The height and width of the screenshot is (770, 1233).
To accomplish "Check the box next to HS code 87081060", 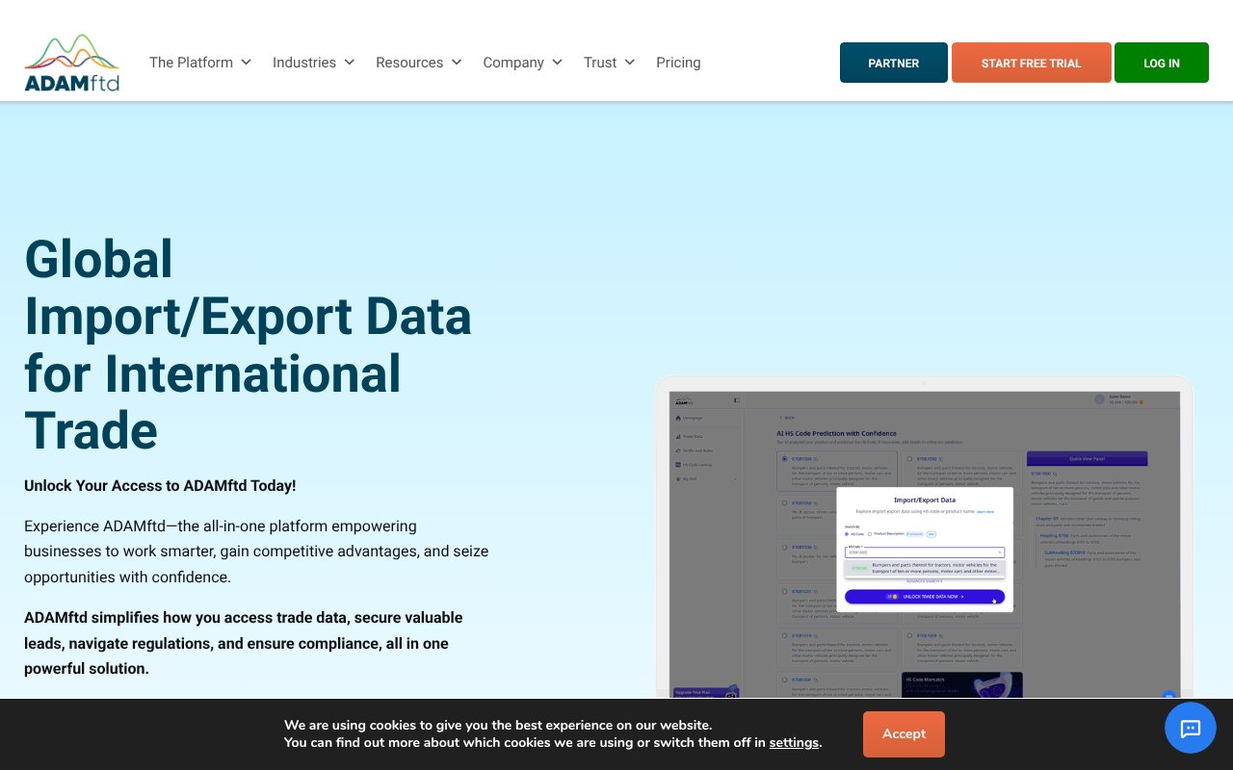I will coord(784,502).
